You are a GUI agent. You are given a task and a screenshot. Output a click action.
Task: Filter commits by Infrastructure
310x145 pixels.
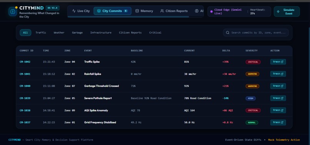pos(101,33)
